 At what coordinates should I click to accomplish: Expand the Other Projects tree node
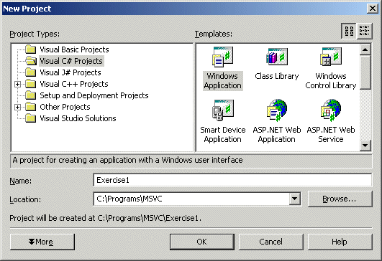tap(17, 107)
